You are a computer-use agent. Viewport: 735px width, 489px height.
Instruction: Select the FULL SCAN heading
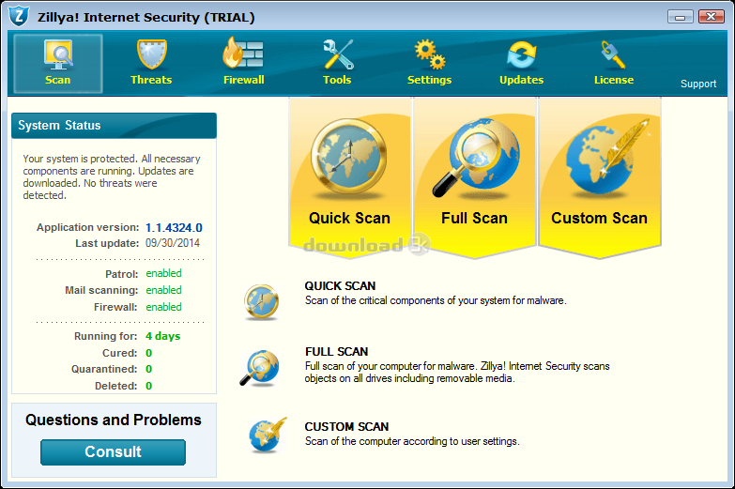337,352
